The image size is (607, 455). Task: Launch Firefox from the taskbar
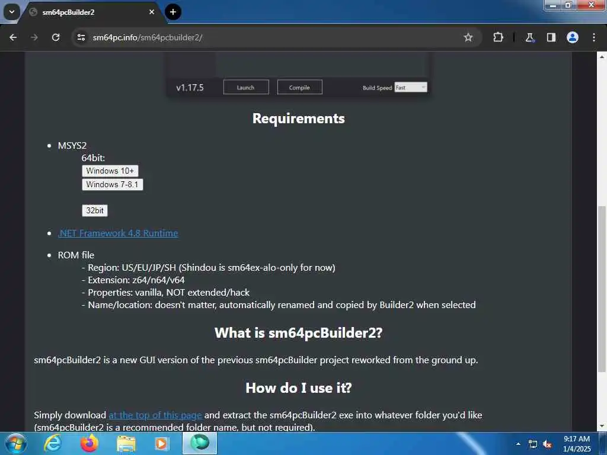click(x=89, y=443)
